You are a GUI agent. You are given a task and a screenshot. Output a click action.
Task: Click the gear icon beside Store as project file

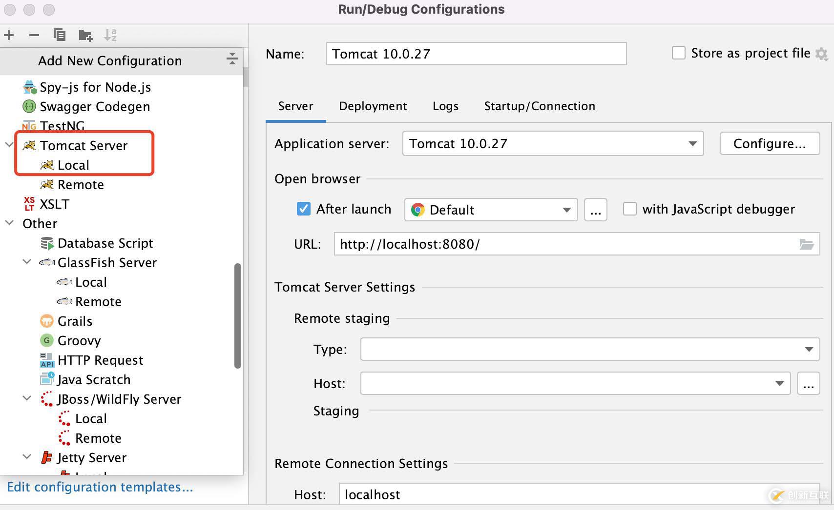(822, 54)
